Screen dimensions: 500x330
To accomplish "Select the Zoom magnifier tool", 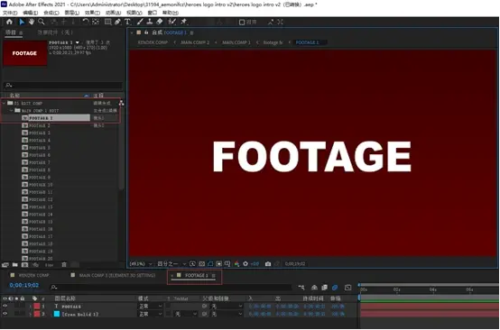I will click(42, 22).
